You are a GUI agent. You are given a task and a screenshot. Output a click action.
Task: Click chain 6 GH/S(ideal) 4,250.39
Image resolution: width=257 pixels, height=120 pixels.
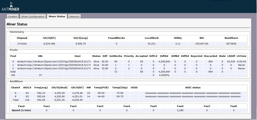coord(59,93)
